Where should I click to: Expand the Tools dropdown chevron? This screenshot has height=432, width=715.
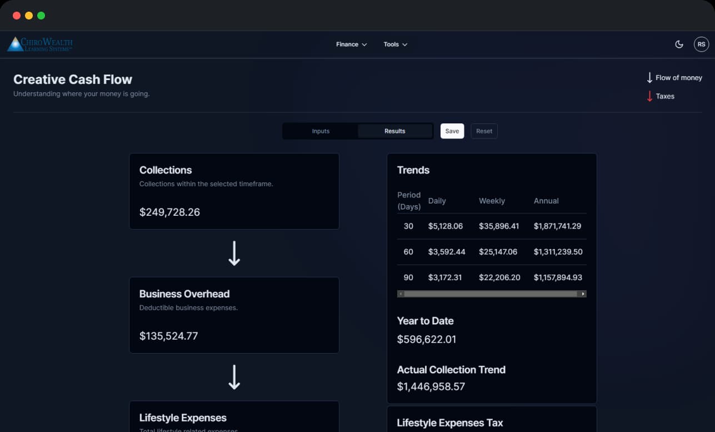click(x=405, y=44)
